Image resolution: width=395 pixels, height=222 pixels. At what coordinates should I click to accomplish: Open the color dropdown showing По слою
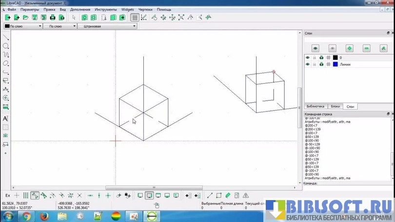22,26
